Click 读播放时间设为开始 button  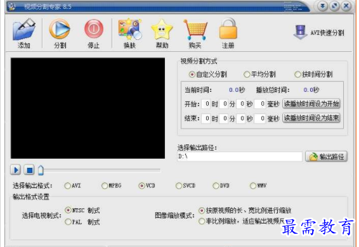(x=311, y=104)
